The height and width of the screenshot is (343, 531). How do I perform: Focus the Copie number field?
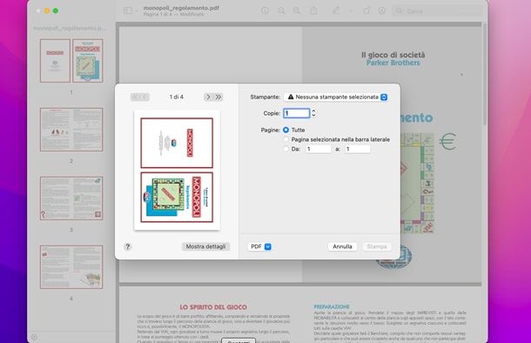point(296,113)
